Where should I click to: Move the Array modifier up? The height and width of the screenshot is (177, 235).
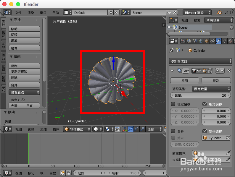click(x=218, y=71)
